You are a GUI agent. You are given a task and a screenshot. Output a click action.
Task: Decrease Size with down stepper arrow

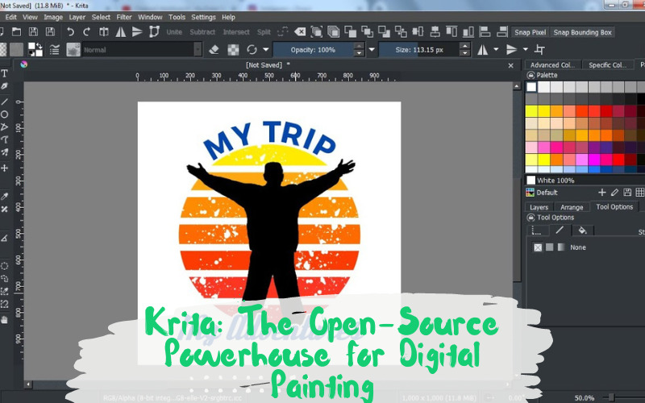465,53
